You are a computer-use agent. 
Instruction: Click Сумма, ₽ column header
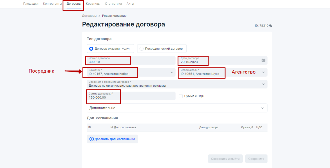(247, 127)
